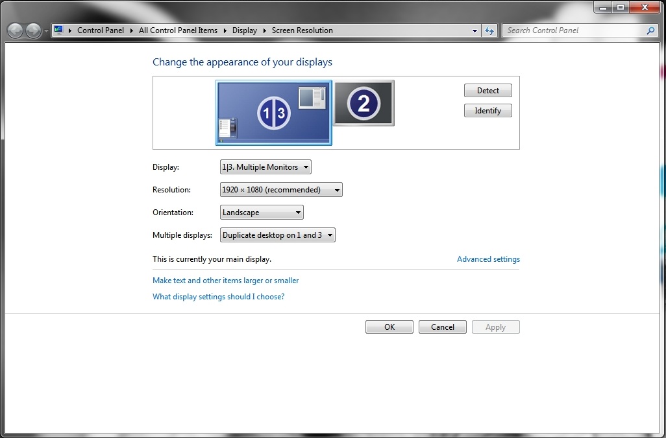The width and height of the screenshot is (666, 438).
Task: Open What display settings should I choose link
Action: [219, 296]
